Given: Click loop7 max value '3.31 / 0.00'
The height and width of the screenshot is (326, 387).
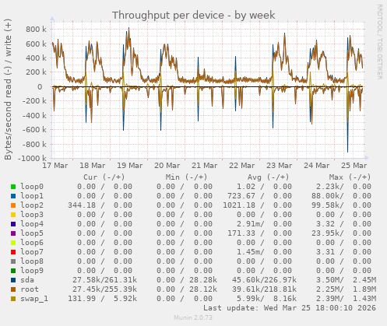Looking at the screenshot, I should point(343,252).
